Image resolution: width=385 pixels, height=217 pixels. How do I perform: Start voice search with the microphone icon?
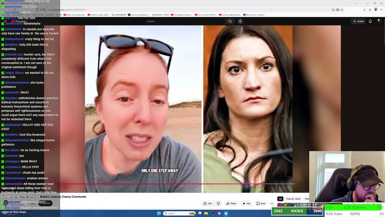(240, 21)
